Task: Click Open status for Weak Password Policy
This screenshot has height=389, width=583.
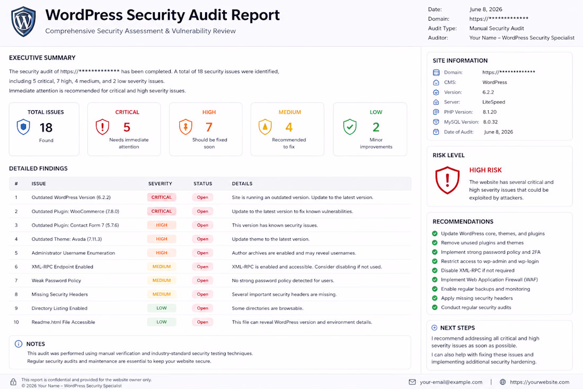Action: [202, 281]
